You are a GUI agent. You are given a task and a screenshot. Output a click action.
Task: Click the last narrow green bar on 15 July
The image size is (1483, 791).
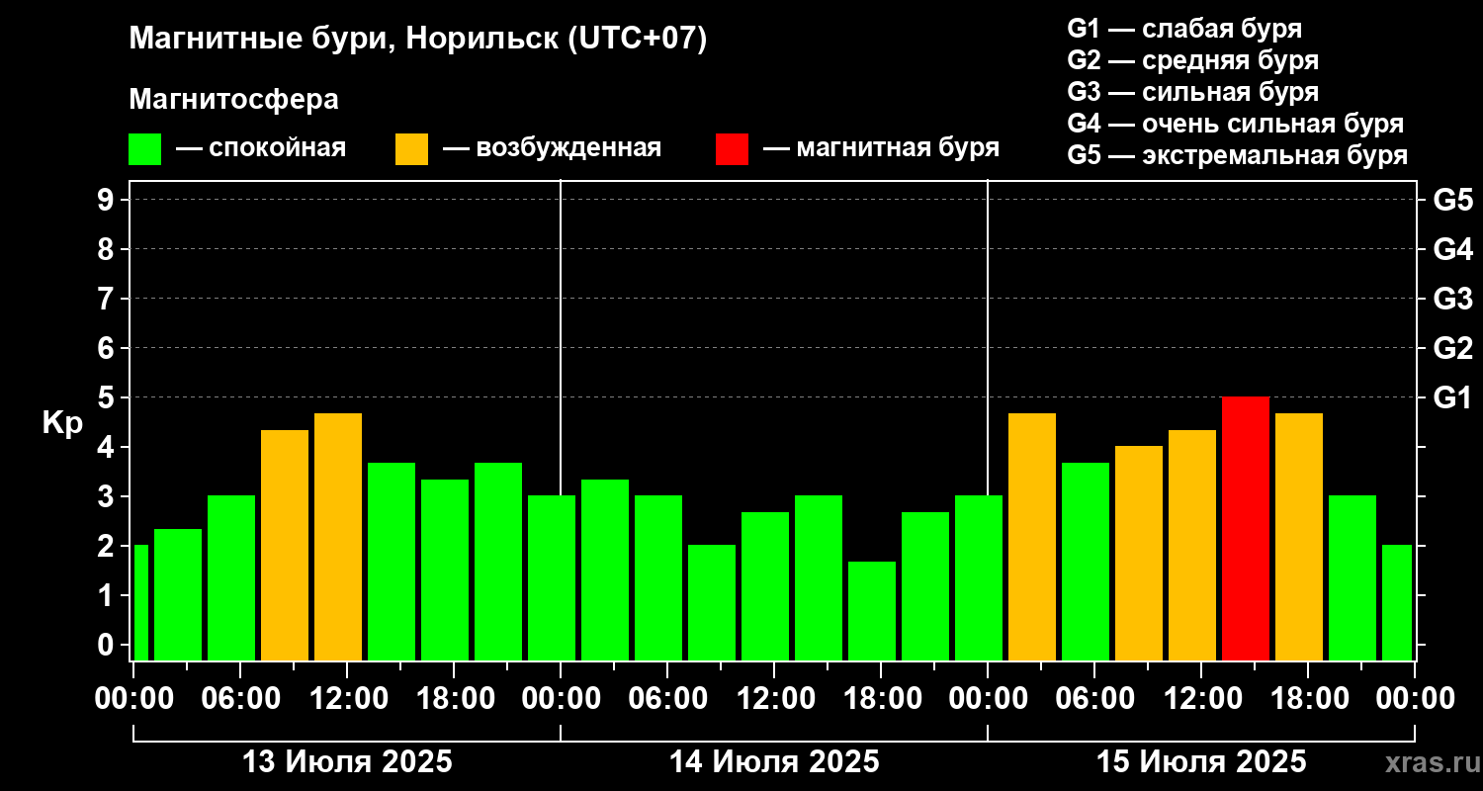pos(1397,602)
